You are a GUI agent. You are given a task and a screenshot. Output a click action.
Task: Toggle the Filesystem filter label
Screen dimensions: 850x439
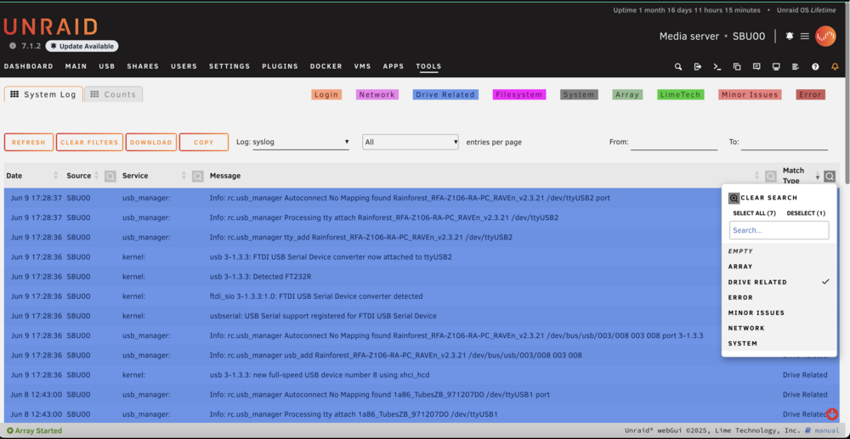[519, 95]
